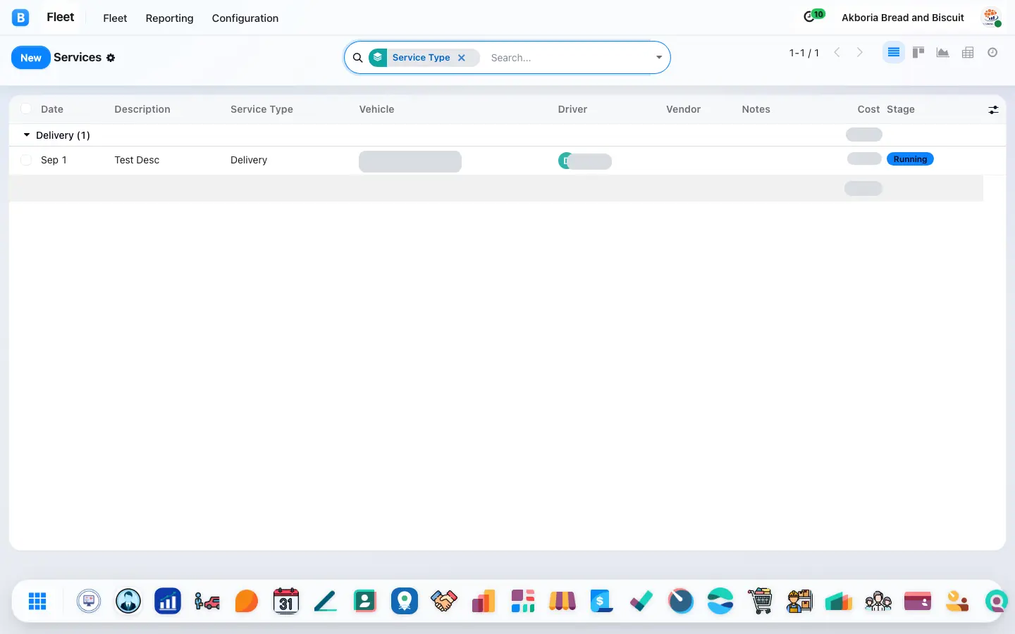The image size is (1015, 634).
Task: Open the Fleet menu beside Reporting
Action: [x=115, y=18]
